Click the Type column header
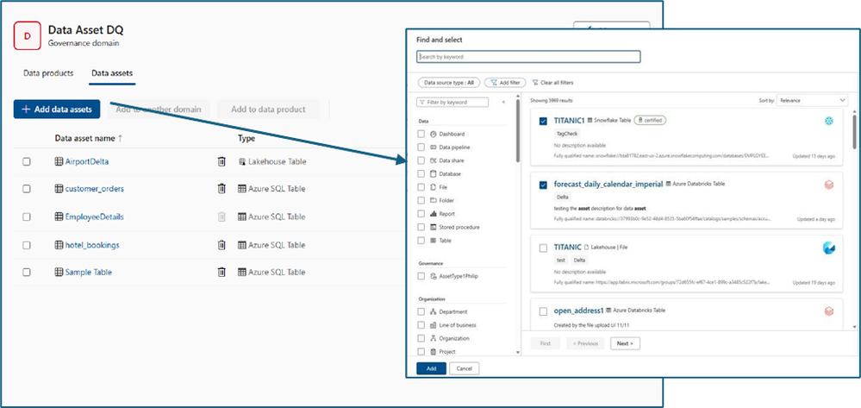This screenshot has width=861, height=408. click(246, 139)
